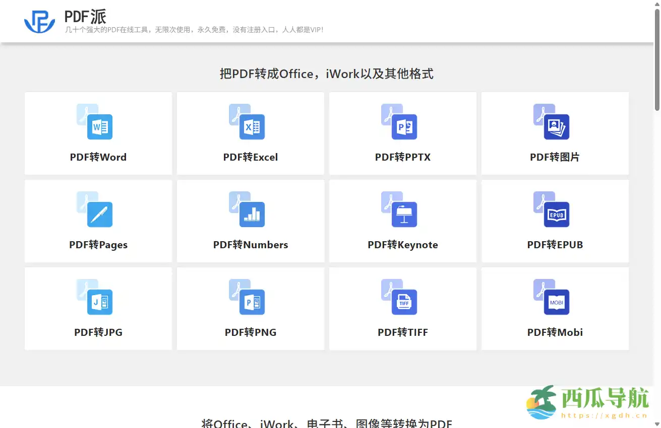
Task: Click the PDF转Excel label text
Action: click(251, 157)
